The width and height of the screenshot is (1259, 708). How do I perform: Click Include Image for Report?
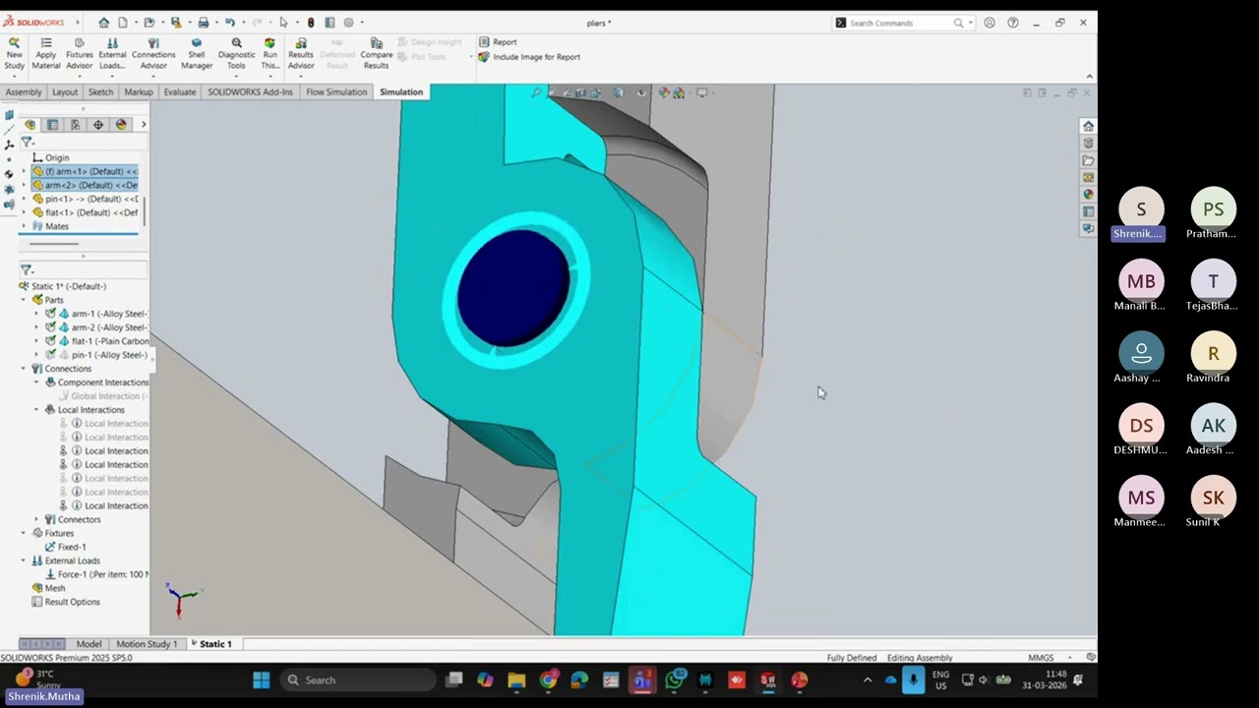coord(529,57)
